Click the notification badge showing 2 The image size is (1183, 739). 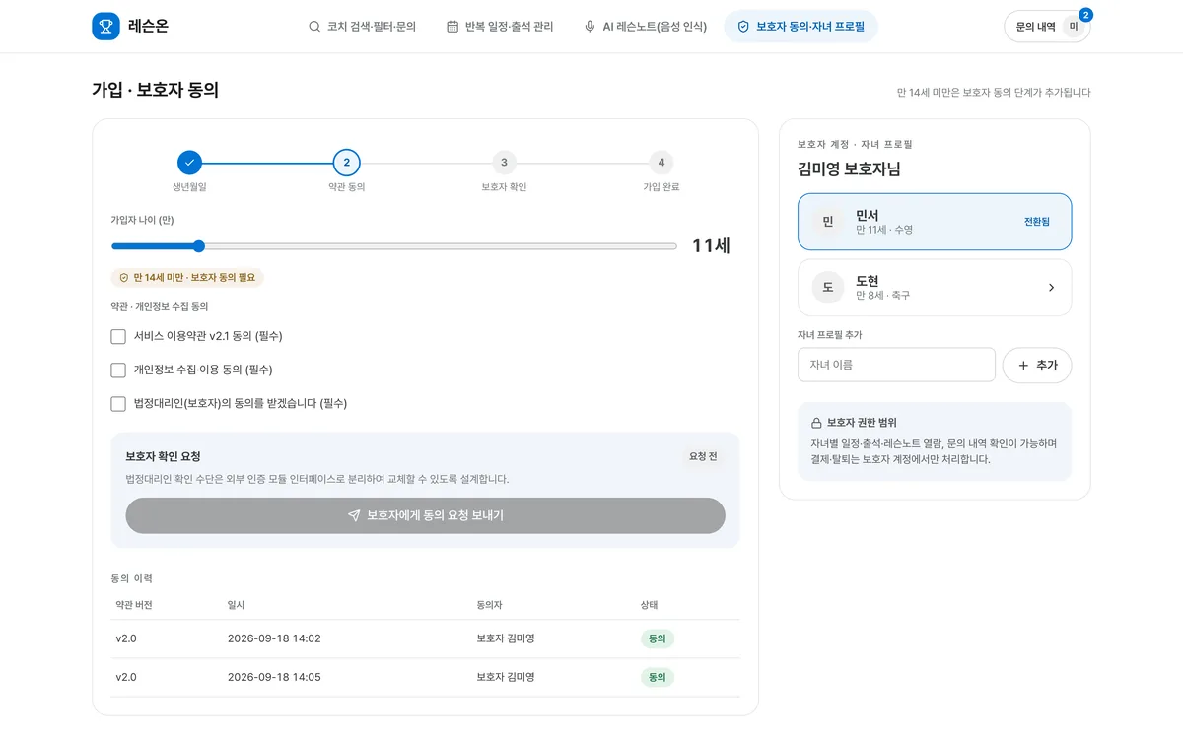(x=1085, y=15)
